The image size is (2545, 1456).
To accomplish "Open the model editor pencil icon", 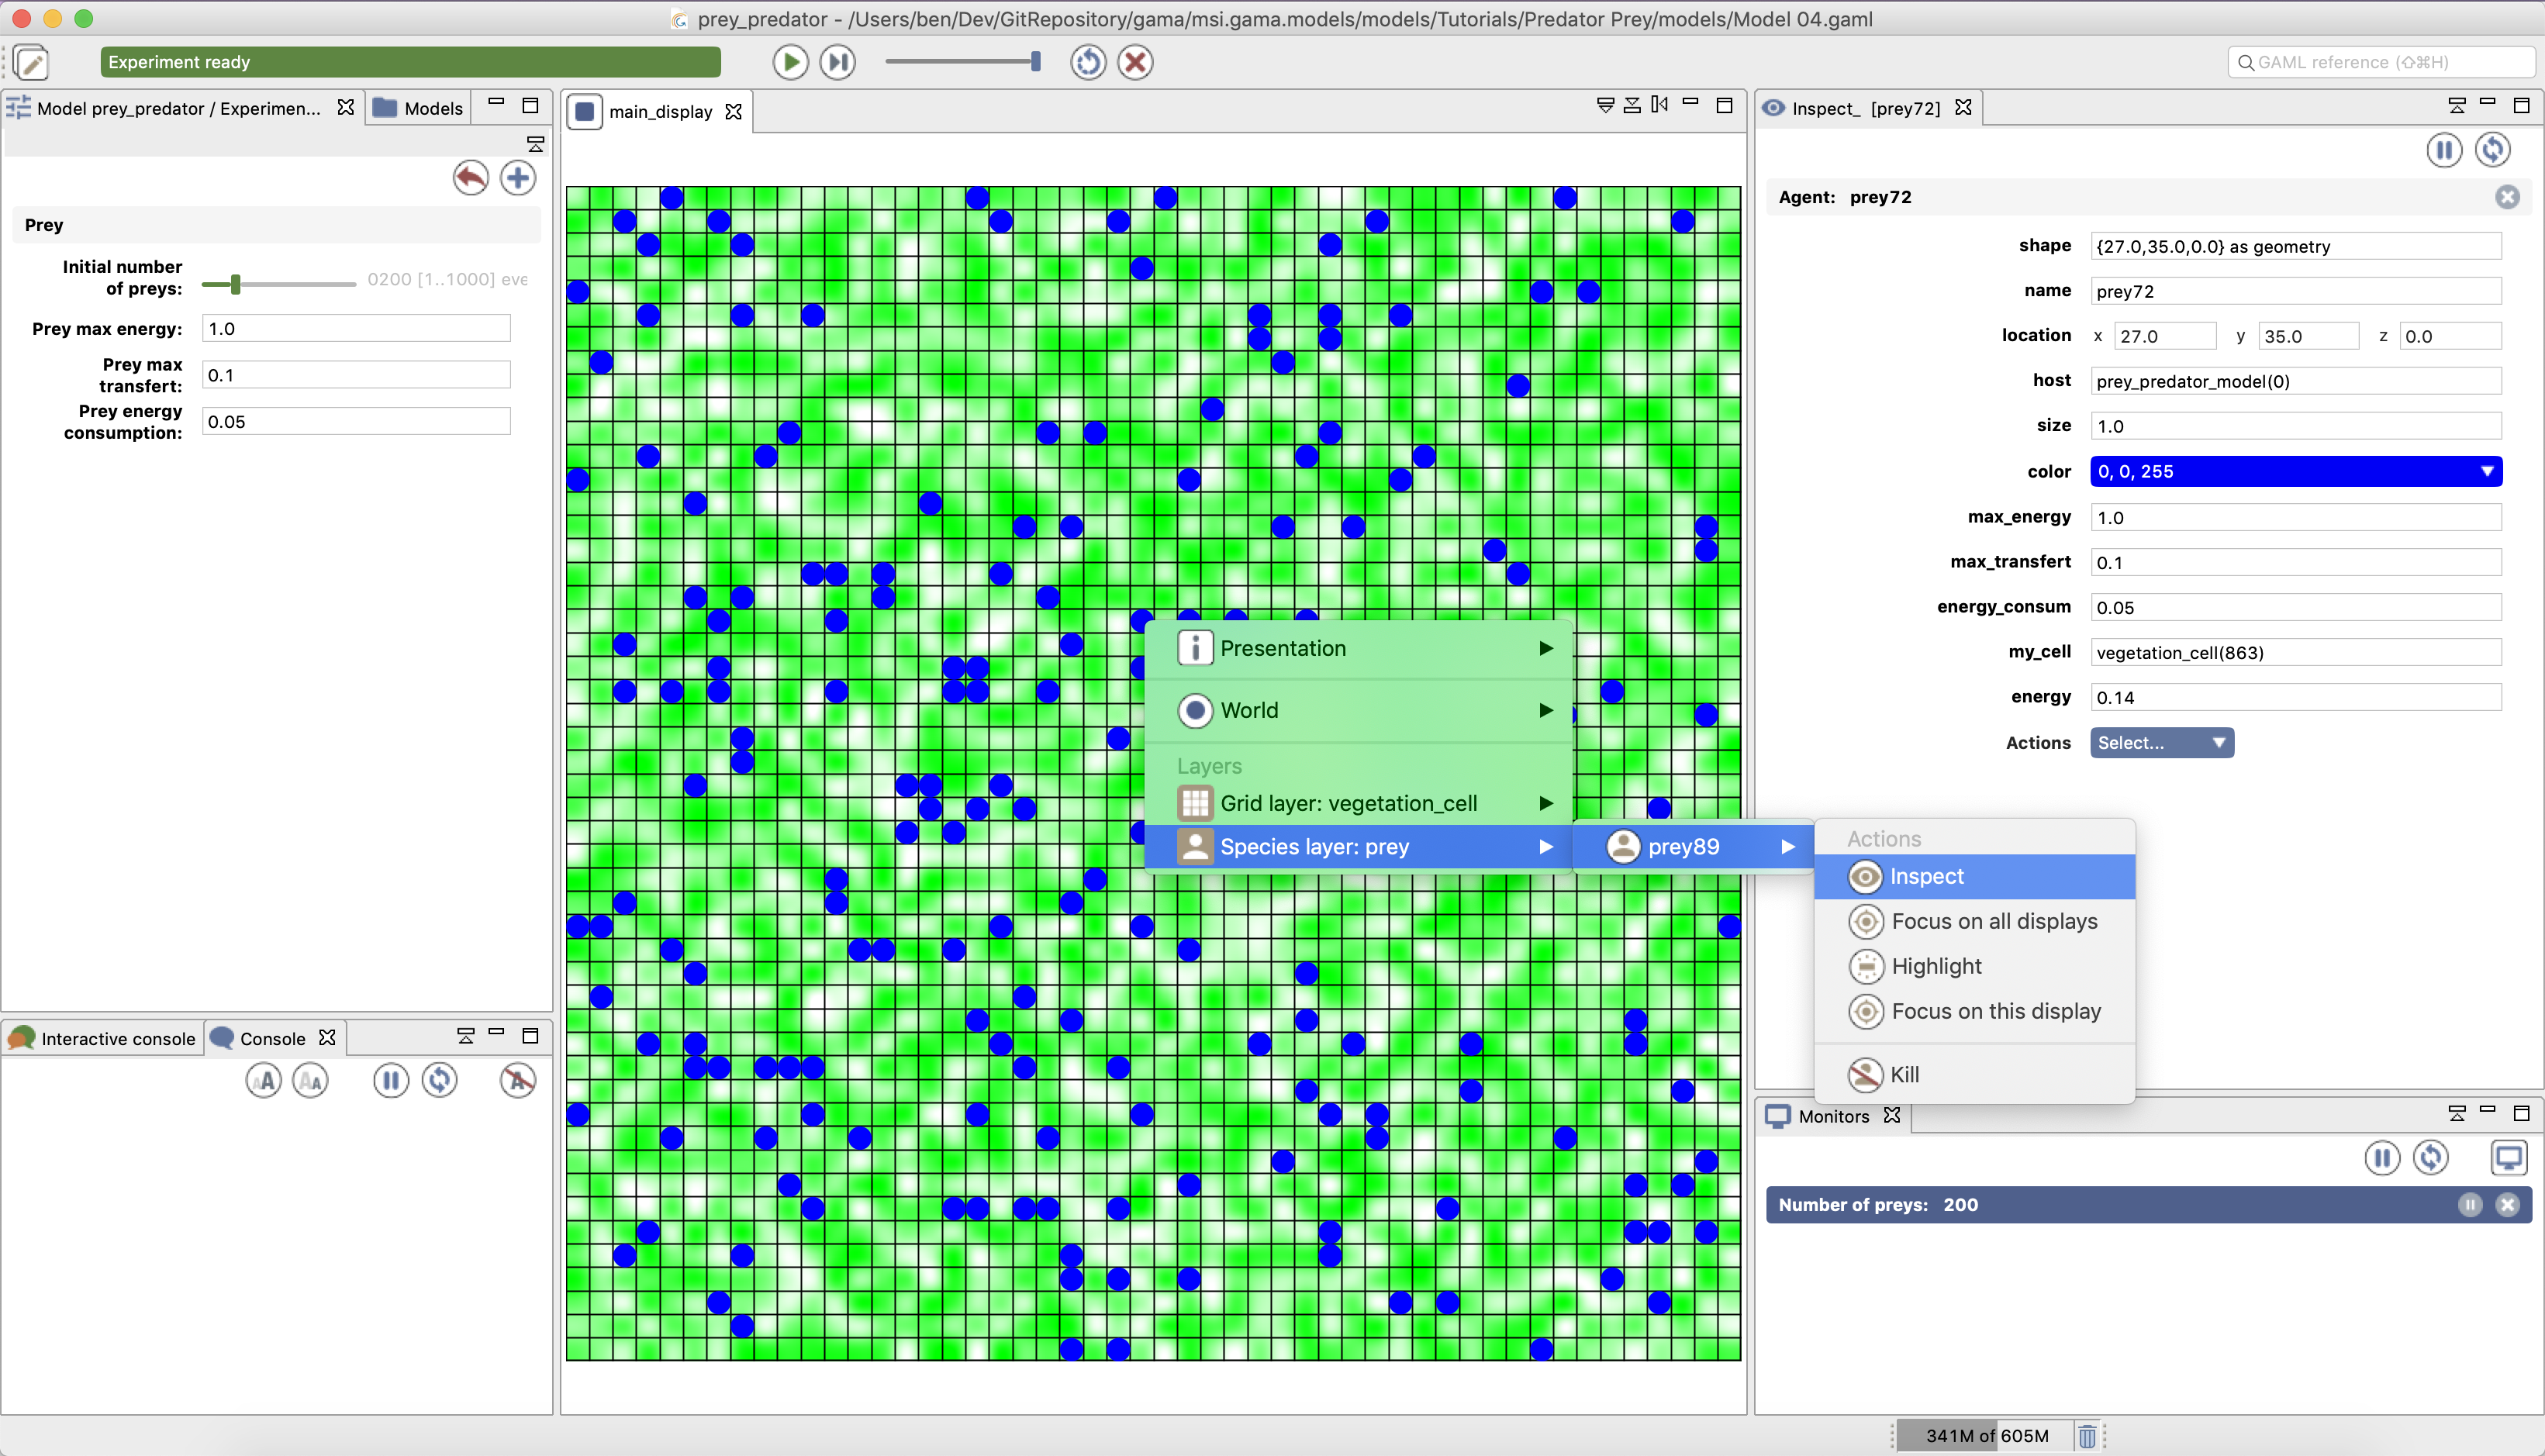I will [31, 62].
